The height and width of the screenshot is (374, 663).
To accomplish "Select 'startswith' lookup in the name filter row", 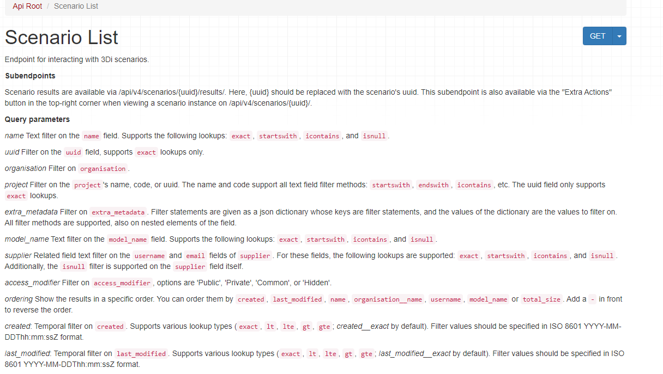I will point(278,136).
